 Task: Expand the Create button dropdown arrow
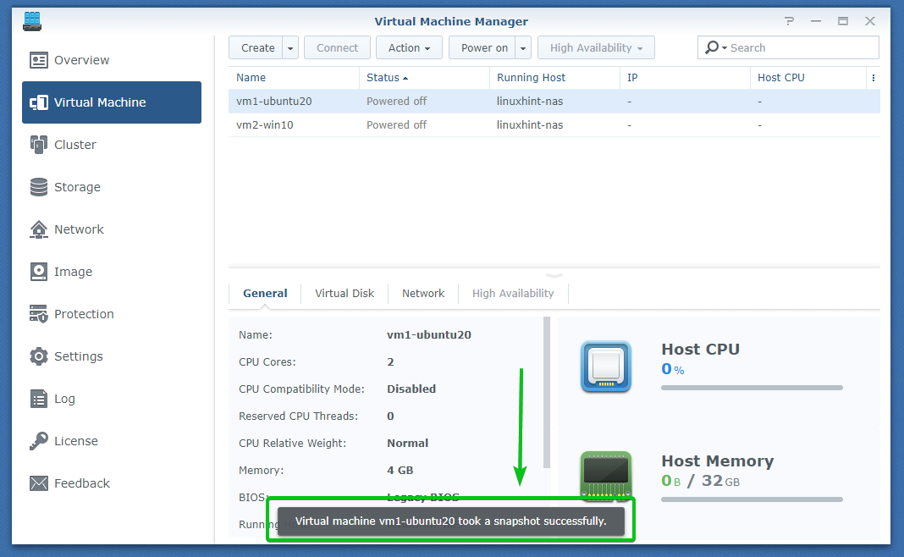(x=290, y=48)
